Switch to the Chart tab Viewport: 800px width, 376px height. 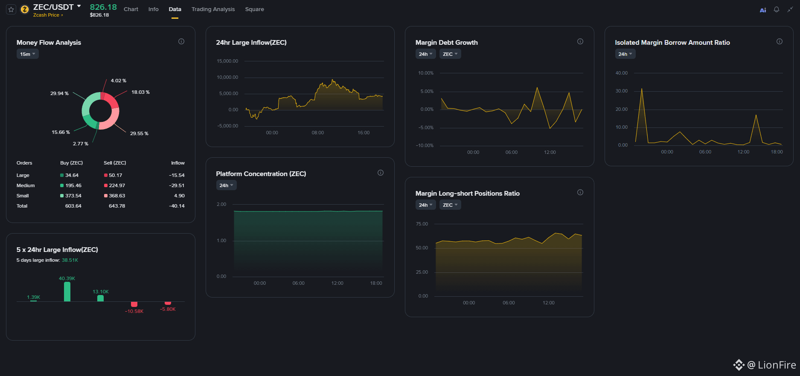pyautogui.click(x=131, y=9)
